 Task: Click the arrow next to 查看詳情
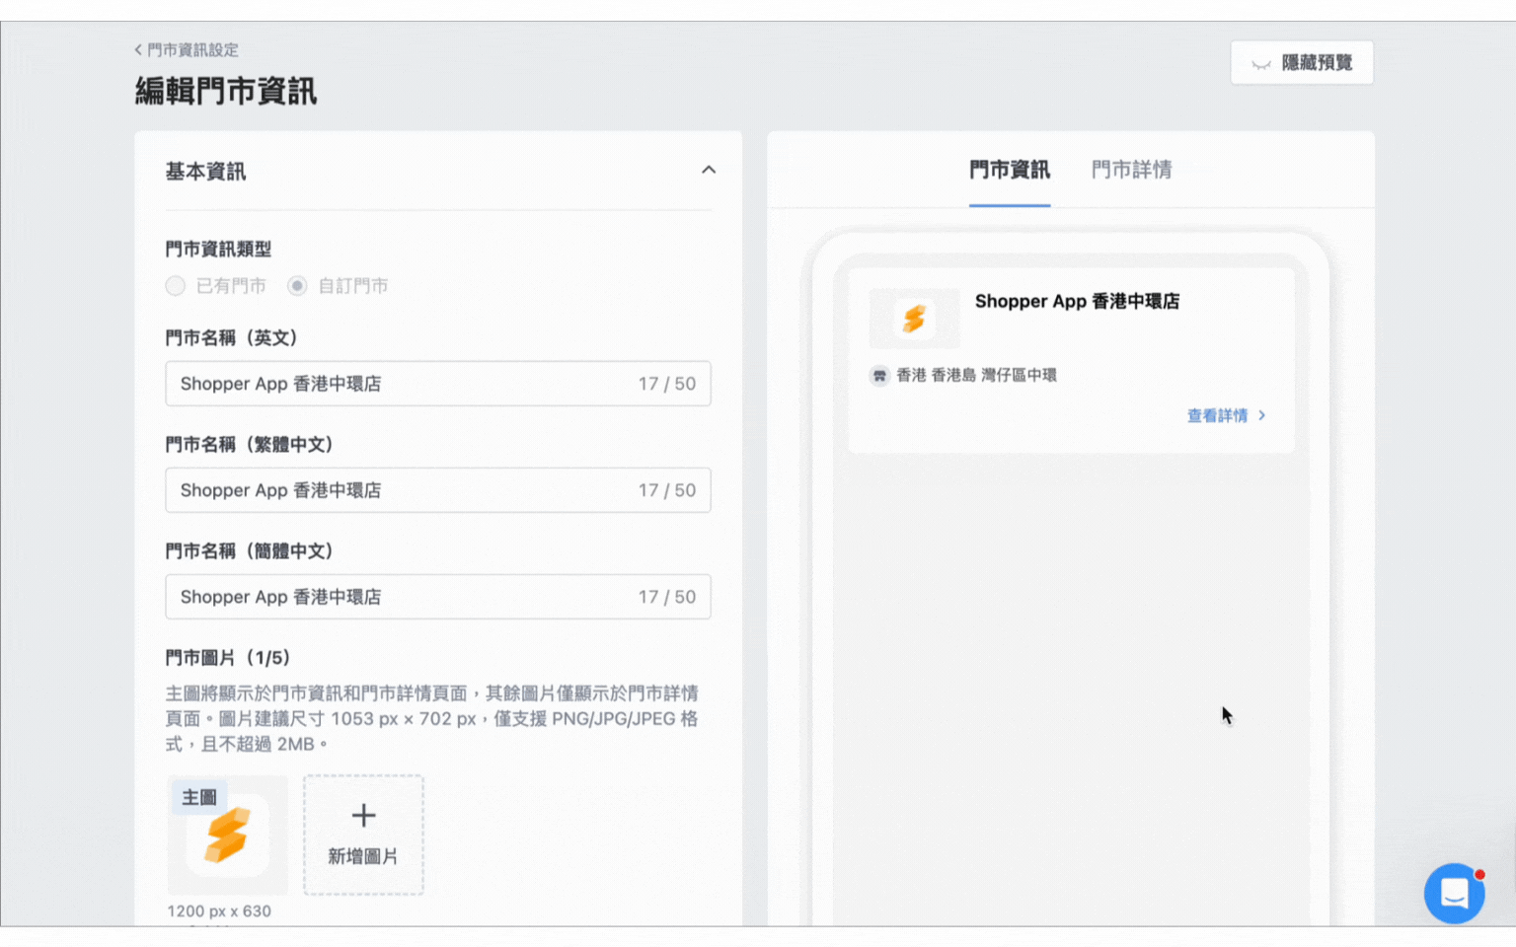coord(1261,415)
